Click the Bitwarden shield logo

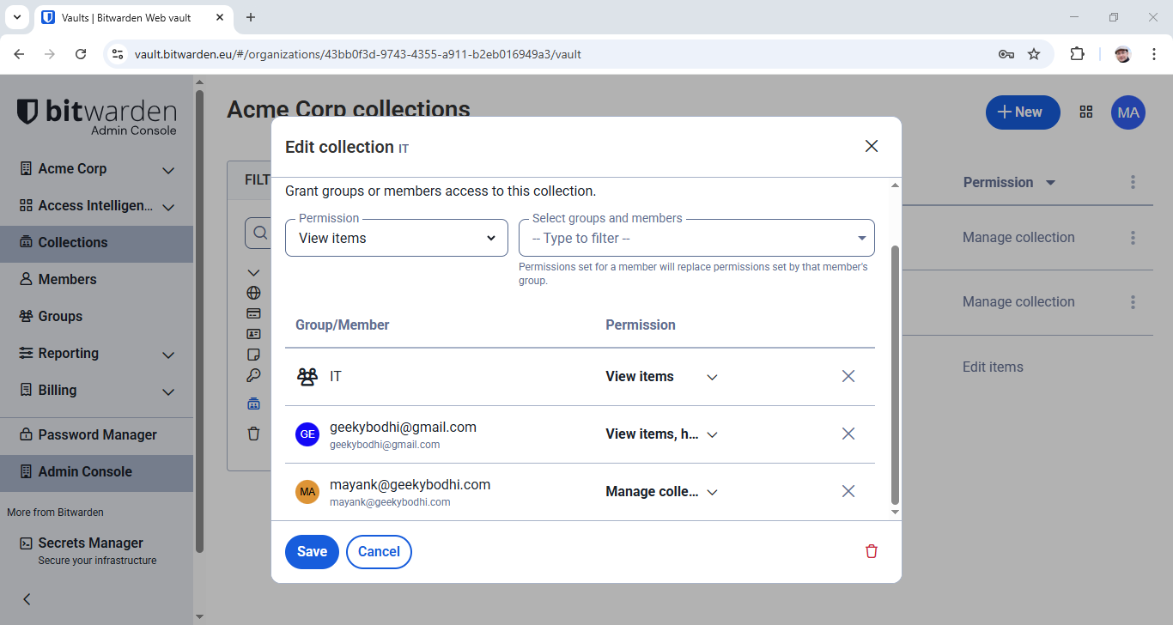click(28, 112)
